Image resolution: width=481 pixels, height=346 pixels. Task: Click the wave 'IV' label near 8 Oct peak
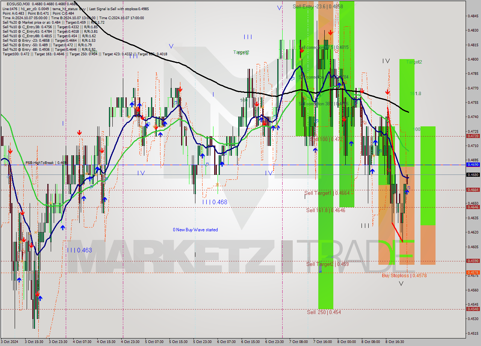(x=386, y=61)
